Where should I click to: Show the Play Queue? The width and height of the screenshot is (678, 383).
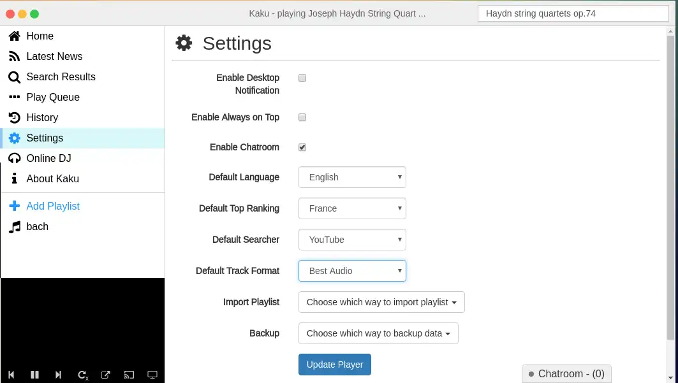click(82, 97)
